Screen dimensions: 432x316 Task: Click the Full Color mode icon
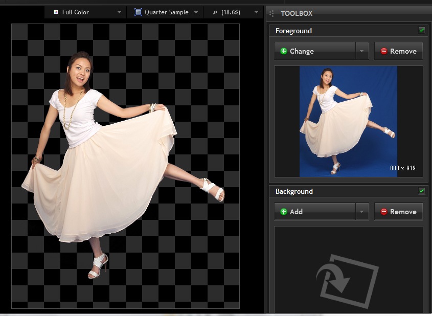click(x=56, y=12)
